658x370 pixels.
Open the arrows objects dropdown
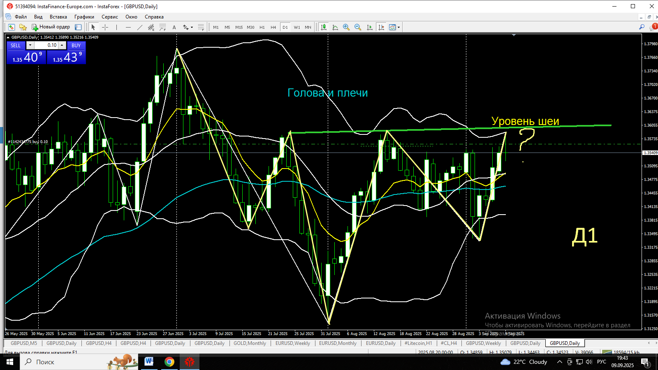point(188,27)
